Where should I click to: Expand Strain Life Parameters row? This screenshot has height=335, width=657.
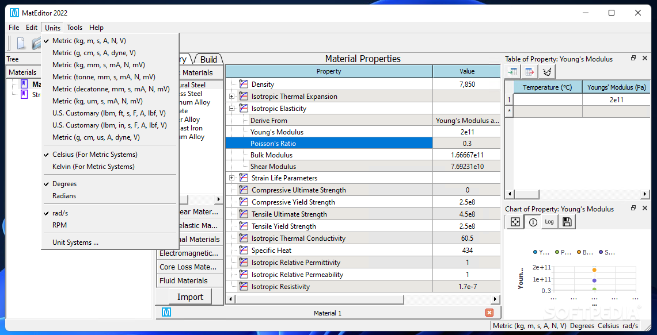pos(231,178)
